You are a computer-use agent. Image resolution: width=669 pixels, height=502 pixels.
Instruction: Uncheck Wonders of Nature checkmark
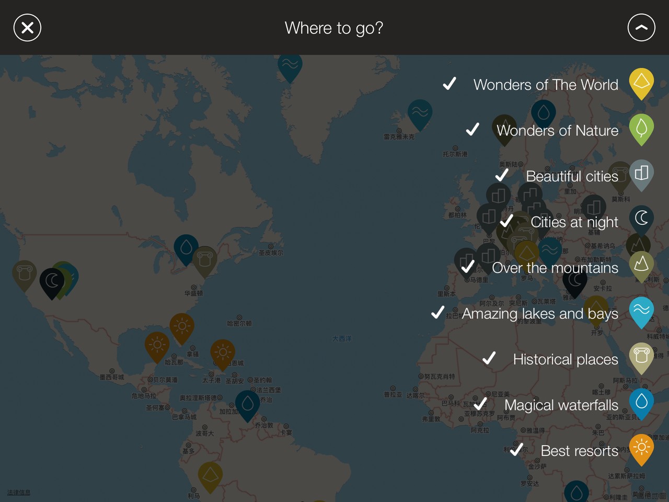coord(472,129)
